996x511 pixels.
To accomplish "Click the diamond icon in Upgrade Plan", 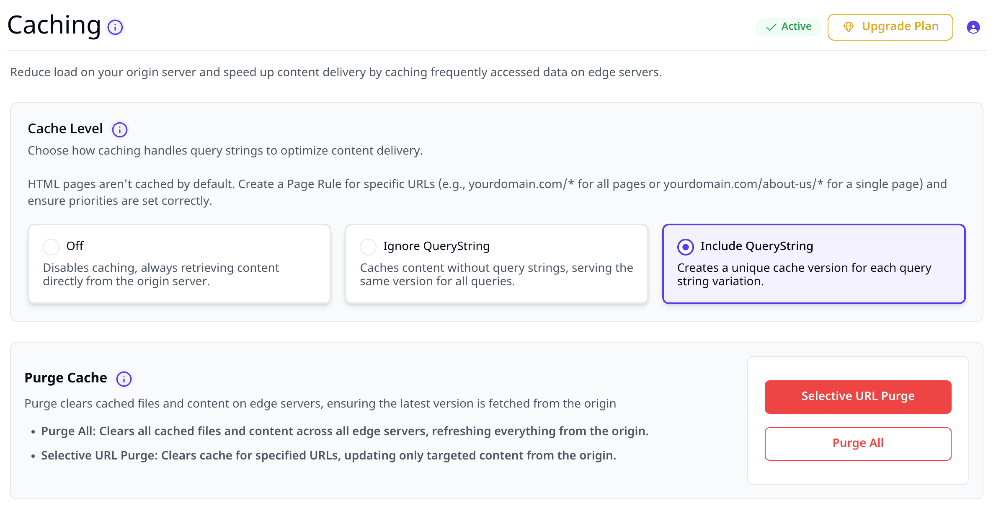I will (x=849, y=27).
